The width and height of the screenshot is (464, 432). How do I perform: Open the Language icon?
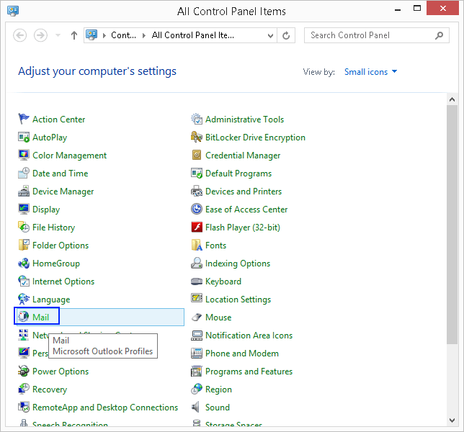23,300
